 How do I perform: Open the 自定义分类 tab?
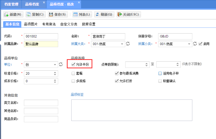[x=69, y=24]
